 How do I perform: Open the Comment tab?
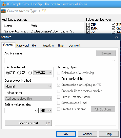tap(74, 46)
